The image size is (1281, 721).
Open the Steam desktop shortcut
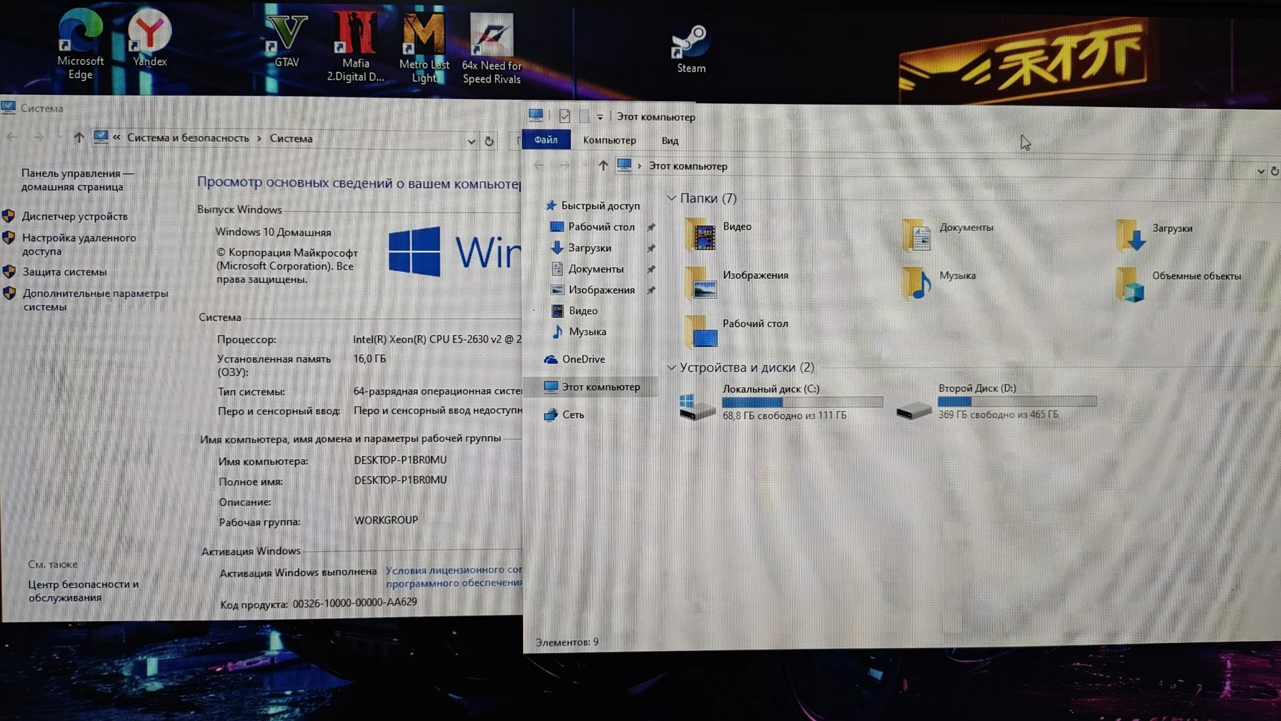[x=691, y=49]
